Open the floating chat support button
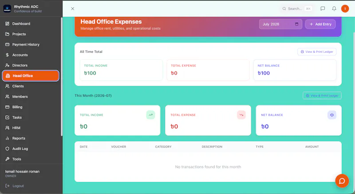The width and height of the screenshot is (355, 194). click(342, 181)
